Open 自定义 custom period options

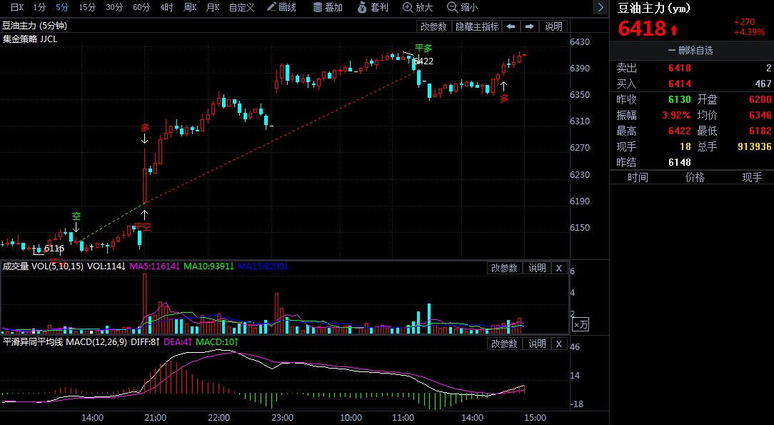click(241, 8)
